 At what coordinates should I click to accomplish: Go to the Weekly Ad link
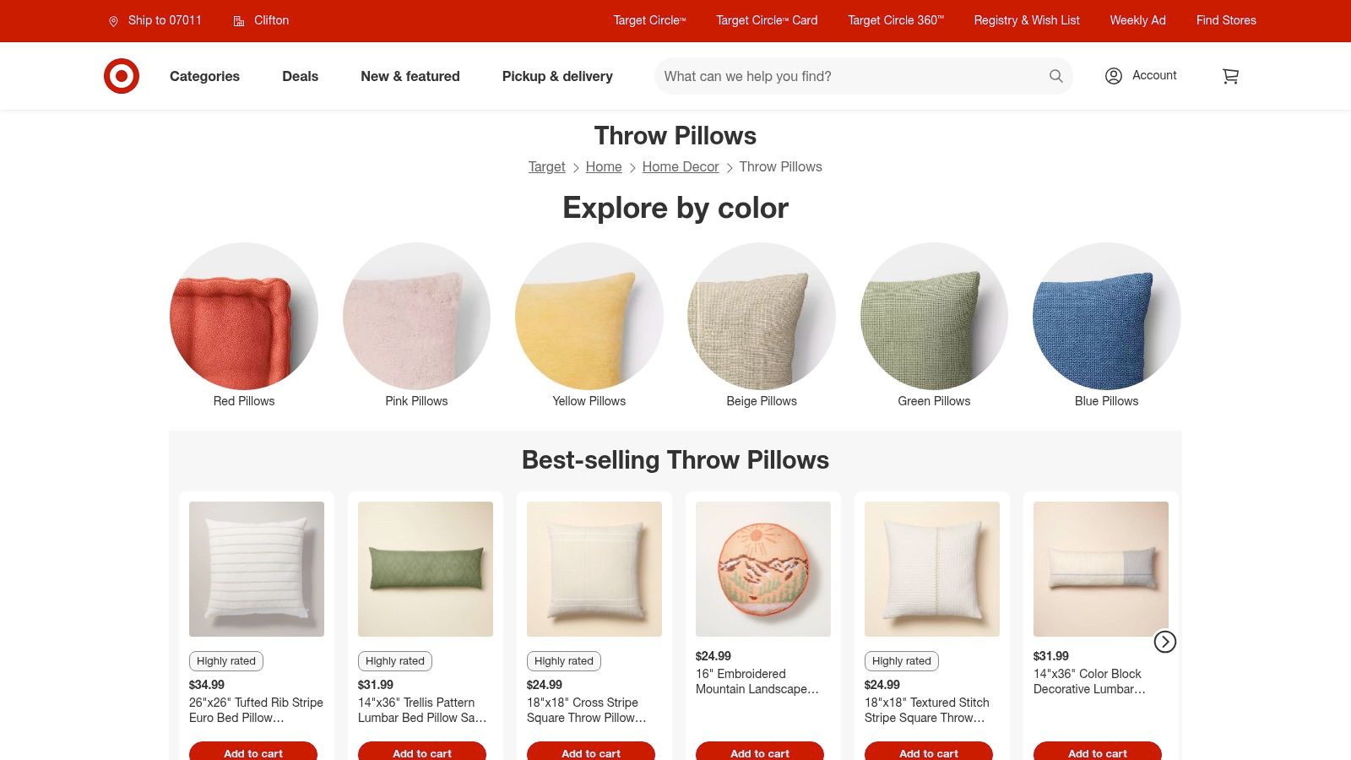1137,20
